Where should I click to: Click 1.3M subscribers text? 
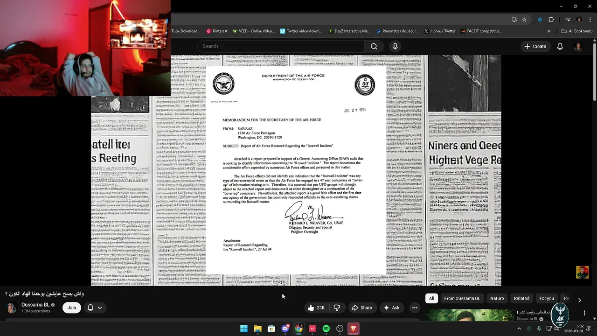point(35,311)
